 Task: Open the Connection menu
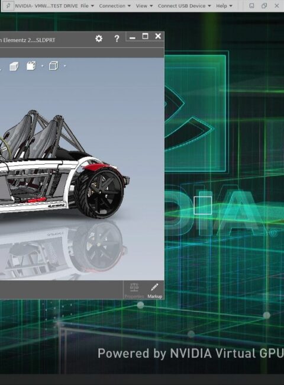pos(115,6)
